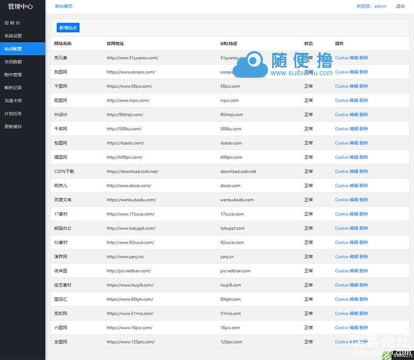Click 编辑 for the 昵图网 row
The image size is (414, 360).
coord(354,100)
